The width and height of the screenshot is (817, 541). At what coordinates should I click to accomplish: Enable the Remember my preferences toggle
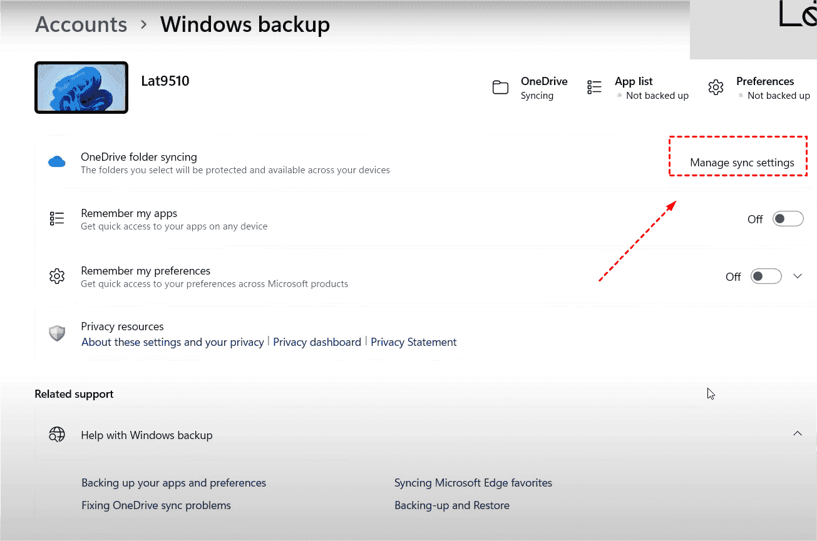point(766,276)
